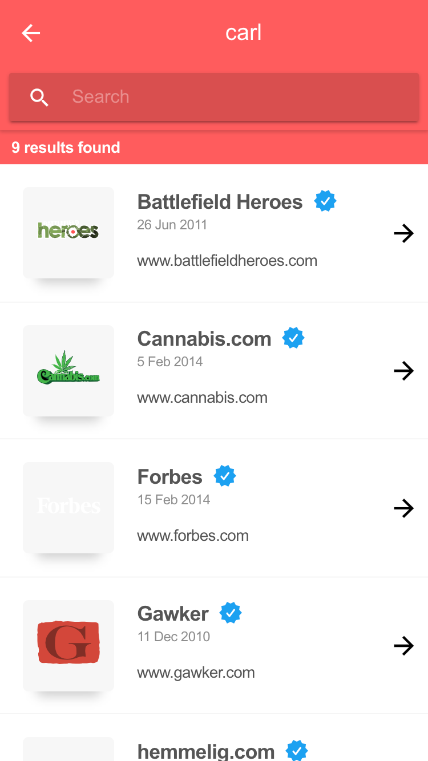
Task: Select the Forbes logo thumbnail
Action: click(68, 508)
